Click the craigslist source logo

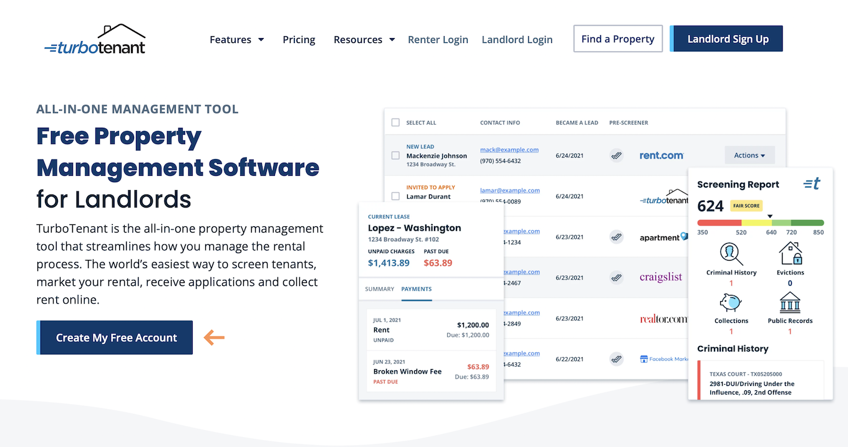661,277
